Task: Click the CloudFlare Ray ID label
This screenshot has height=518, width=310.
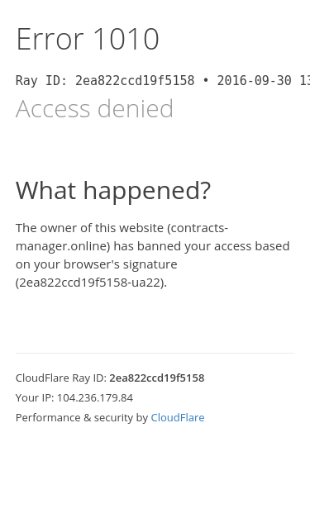Action: click(x=61, y=378)
